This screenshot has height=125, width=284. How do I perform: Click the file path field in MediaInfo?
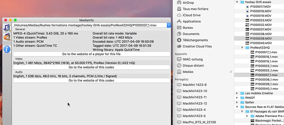point(90,25)
